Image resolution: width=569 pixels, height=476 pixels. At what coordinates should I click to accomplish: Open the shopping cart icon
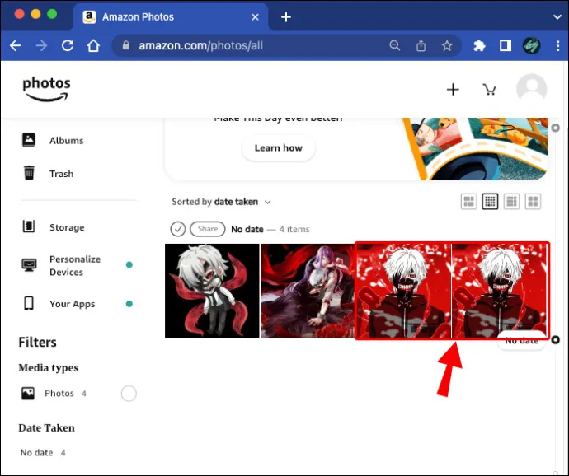[x=489, y=89]
